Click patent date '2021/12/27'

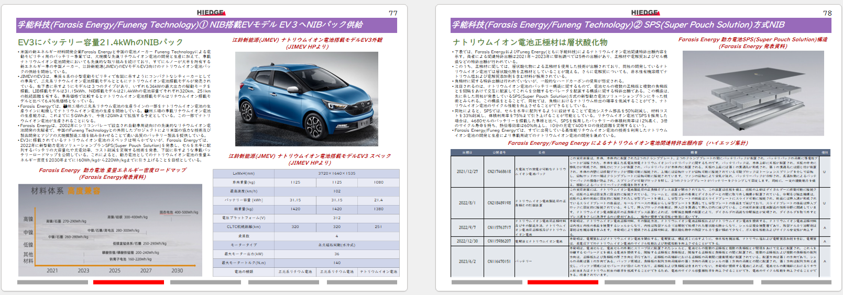(467, 171)
